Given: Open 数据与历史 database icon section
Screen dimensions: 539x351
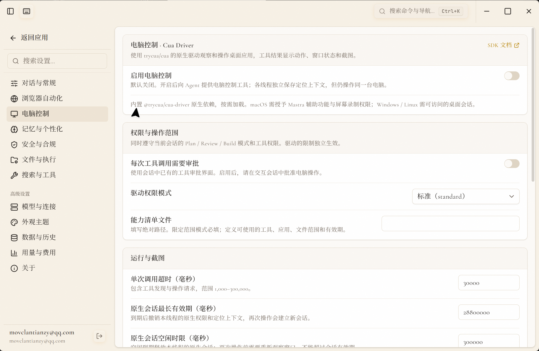Looking at the screenshot, I should pyautogui.click(x=14, y=237).
